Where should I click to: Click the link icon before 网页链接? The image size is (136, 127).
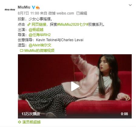point(29,25)
